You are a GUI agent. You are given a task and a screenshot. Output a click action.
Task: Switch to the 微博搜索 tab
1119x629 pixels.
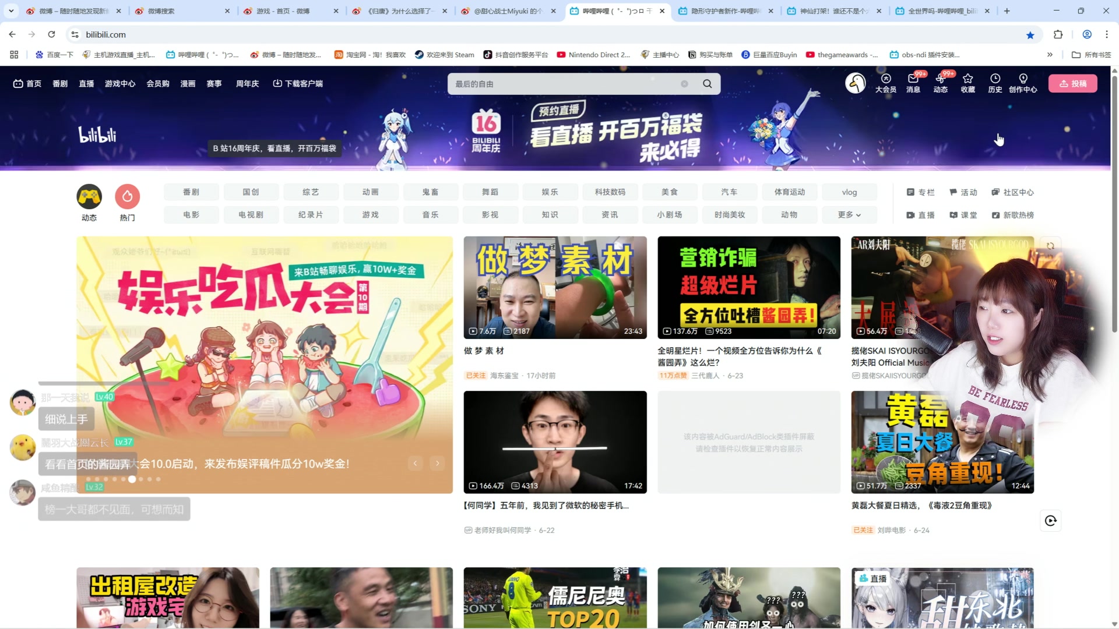[182, 11]
